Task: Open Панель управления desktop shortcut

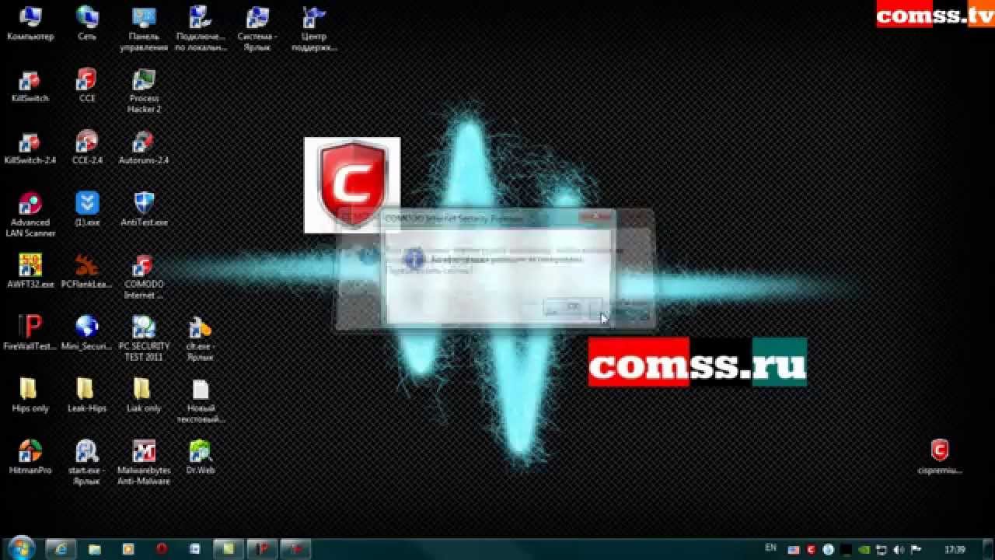Action: [144, 29]
